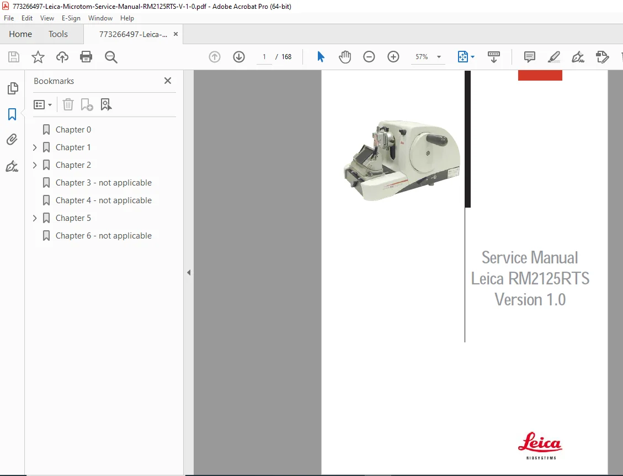Open the Window menu
The image size is (623, 476).
(x=100, y=18)
